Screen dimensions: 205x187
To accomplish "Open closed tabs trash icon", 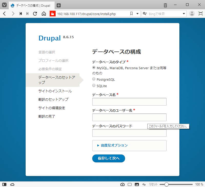I will tap(165, 5).
